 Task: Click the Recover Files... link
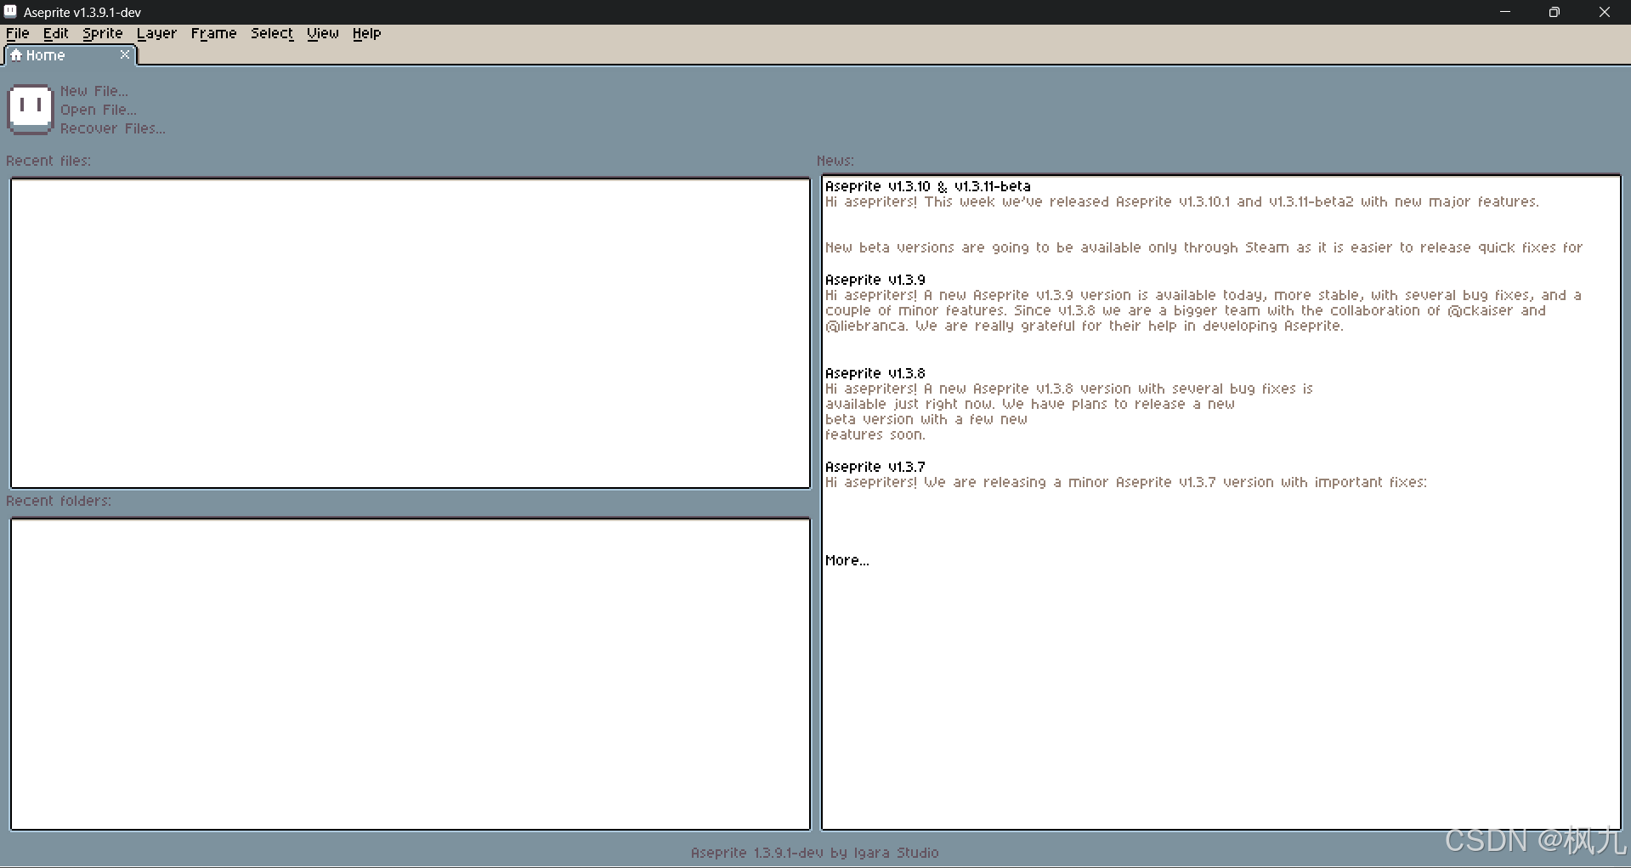113,128
